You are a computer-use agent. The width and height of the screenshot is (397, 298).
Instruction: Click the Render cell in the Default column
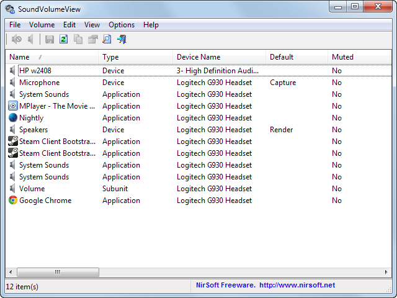[281, 130]
